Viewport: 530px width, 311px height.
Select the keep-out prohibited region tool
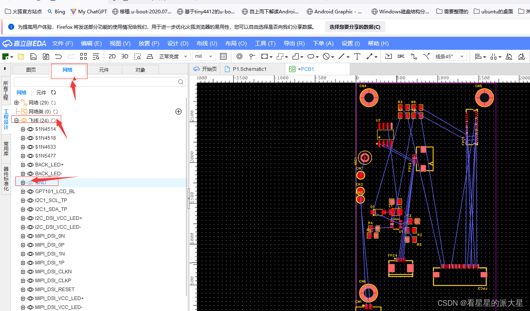326,56
